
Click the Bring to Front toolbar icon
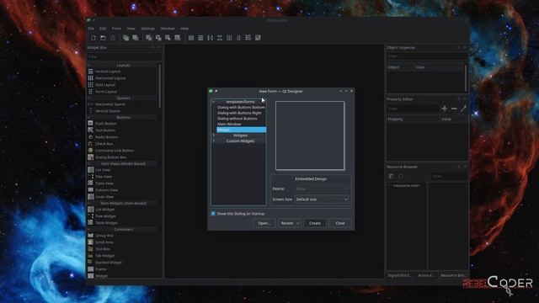click(x=136, y=38)
